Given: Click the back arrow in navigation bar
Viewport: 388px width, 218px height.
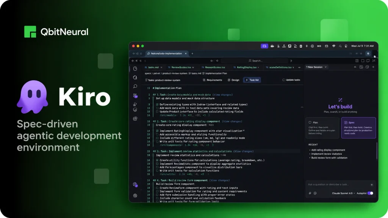Looking at the screenshot, I should 133,61.
